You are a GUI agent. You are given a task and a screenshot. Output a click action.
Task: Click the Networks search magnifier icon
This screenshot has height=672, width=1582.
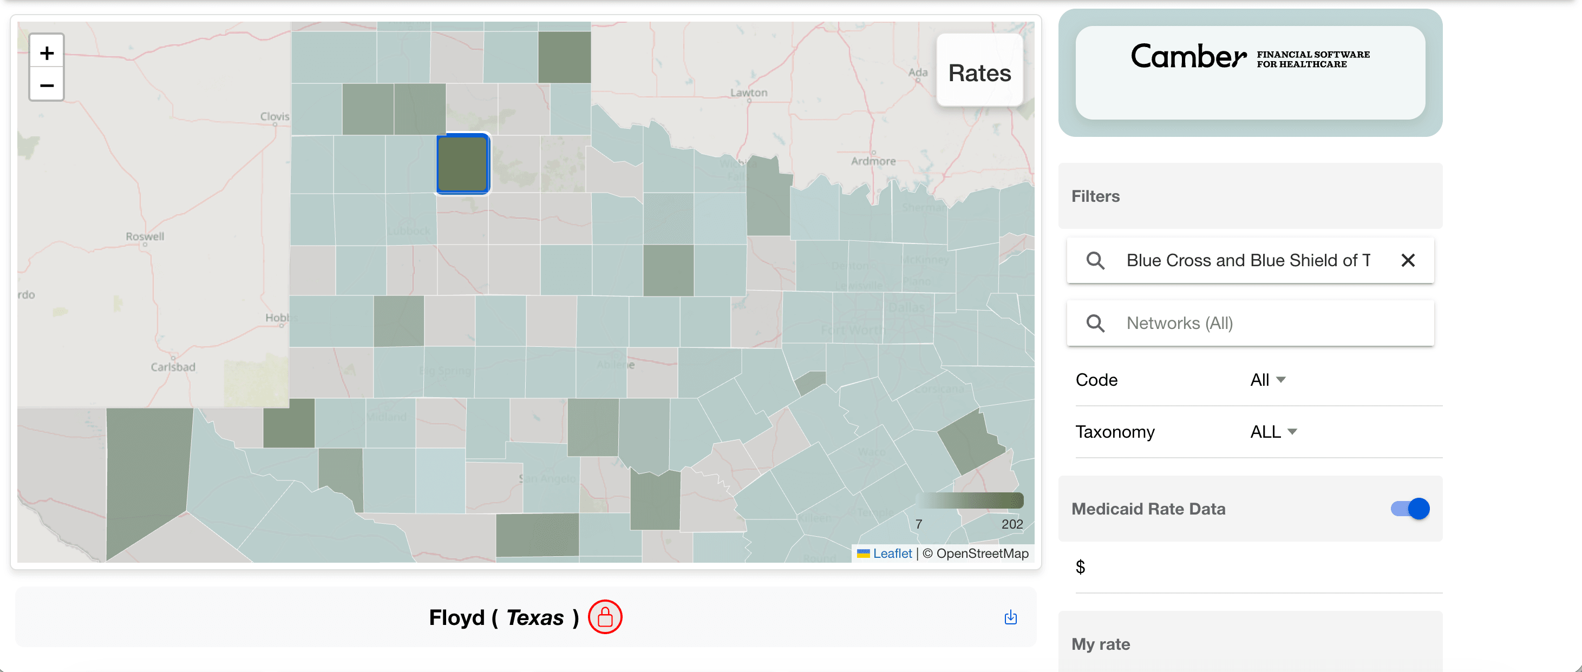1095,323
